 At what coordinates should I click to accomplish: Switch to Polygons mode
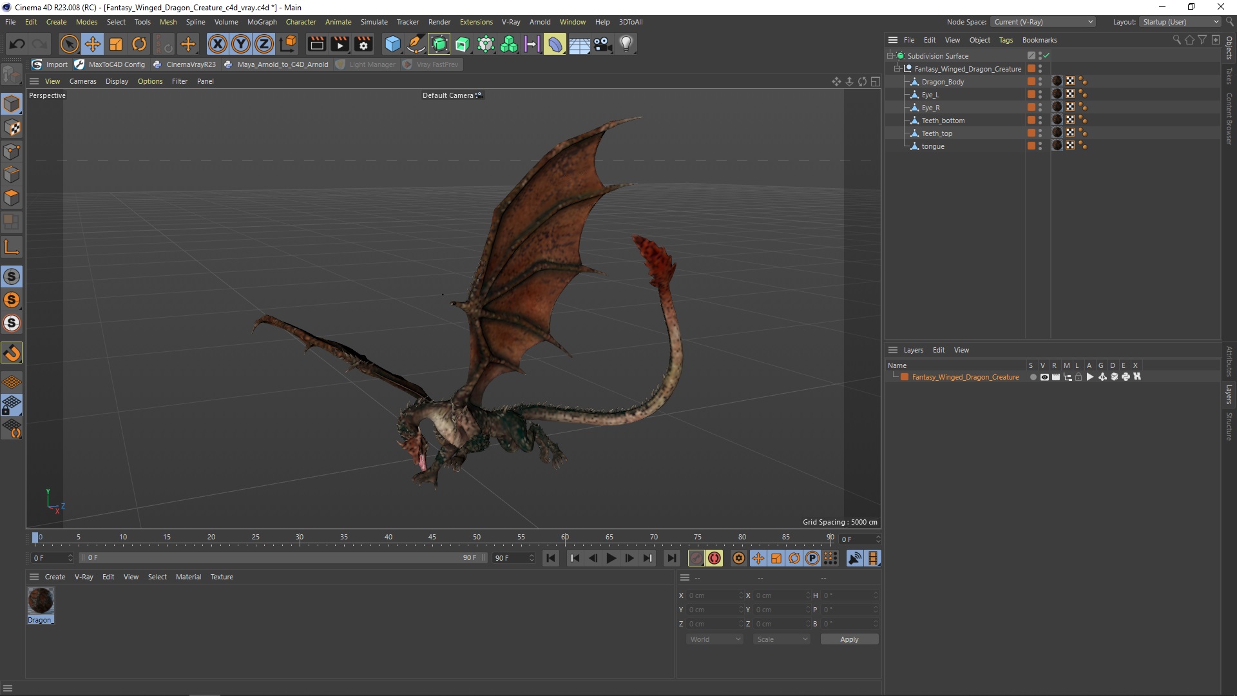coord(12,198)
